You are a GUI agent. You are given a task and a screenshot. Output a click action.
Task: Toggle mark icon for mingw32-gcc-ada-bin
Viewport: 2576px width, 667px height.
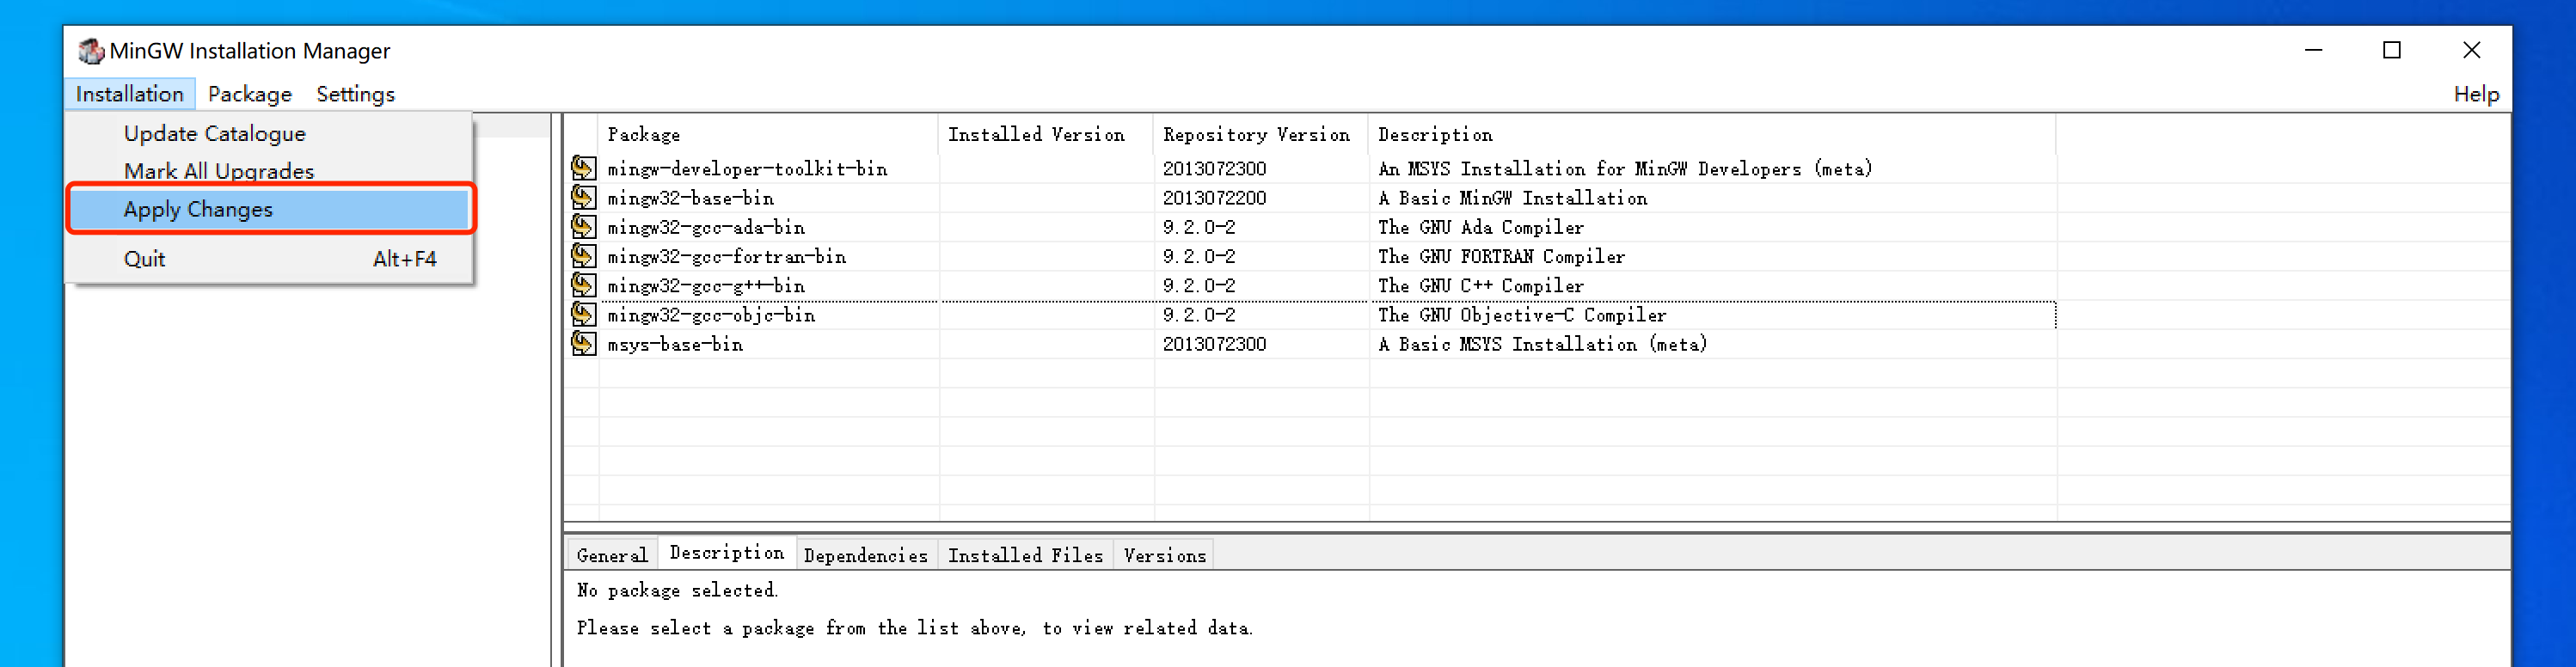click(583, 226)
